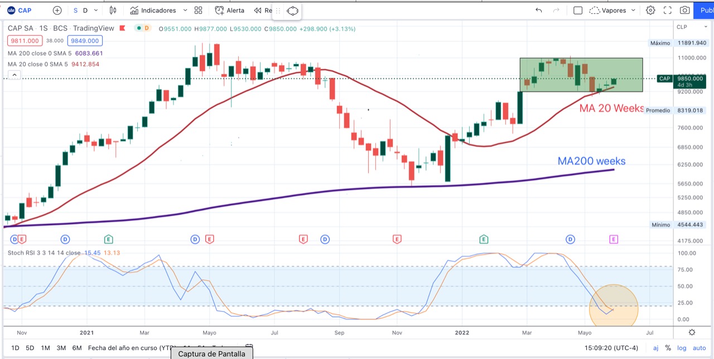Viewport: 714px width, 359px height.
Task: Select the 3M time range
Action: click(61, 348)
